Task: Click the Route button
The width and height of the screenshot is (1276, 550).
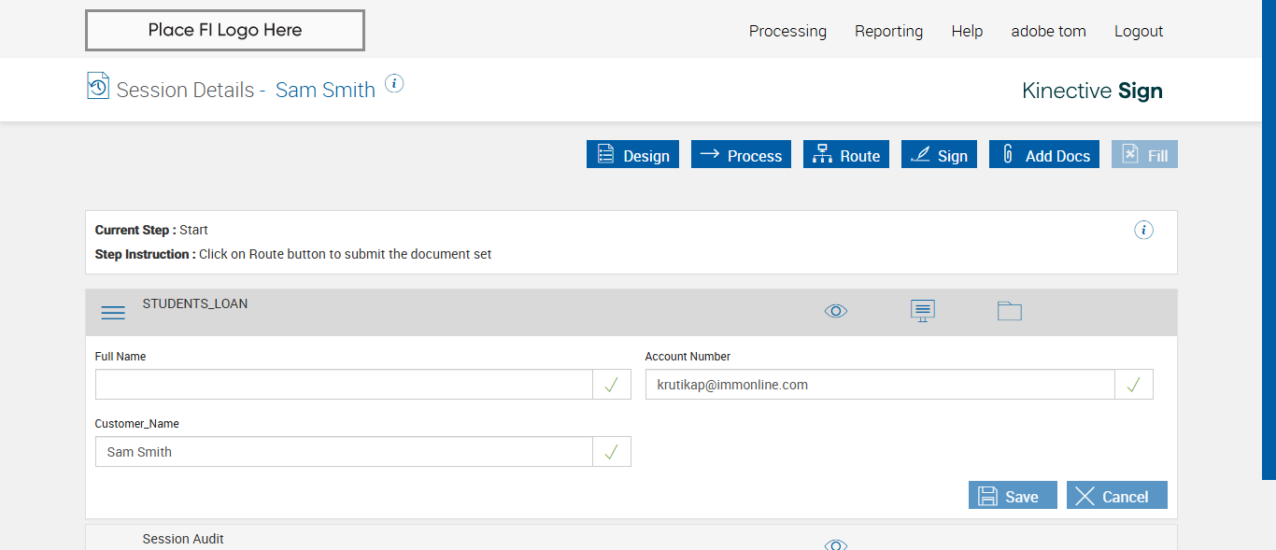Action: coord(846,155)
